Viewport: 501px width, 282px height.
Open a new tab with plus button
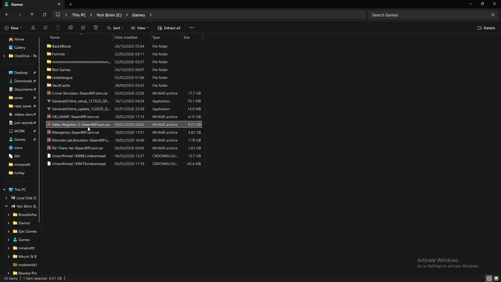(70, 4)
